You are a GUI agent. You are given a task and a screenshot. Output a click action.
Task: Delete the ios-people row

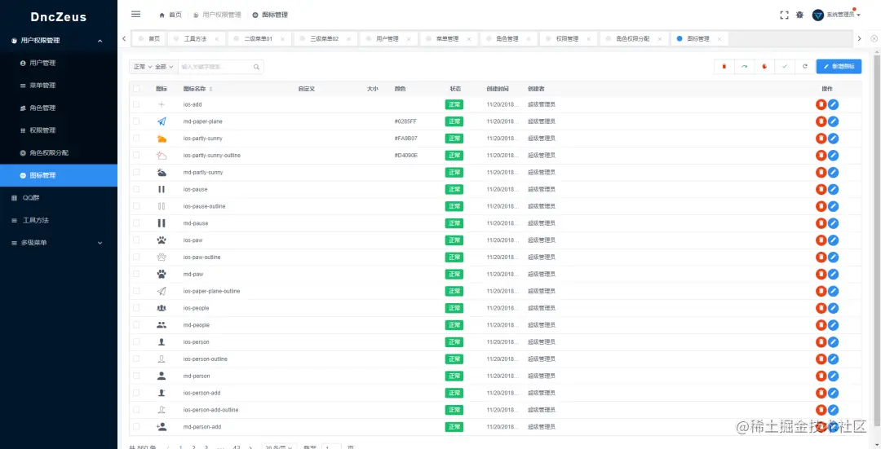tap(821, 308)
